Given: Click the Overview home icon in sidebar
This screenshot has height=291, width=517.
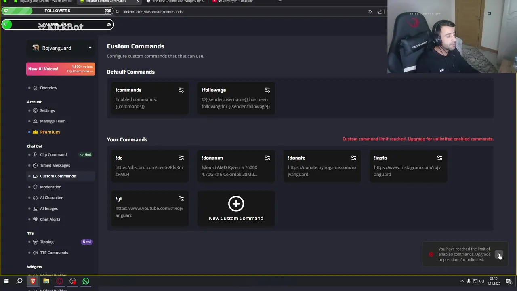Looking at the screenshot, I should [35, 88].
